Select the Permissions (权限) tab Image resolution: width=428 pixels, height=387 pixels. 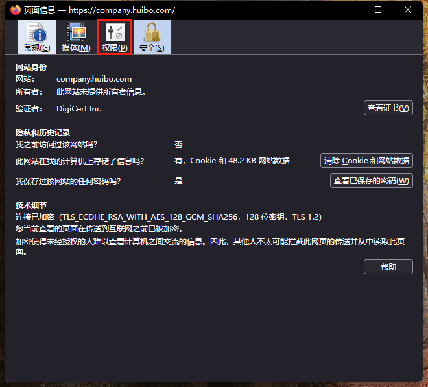coord(115,37)
